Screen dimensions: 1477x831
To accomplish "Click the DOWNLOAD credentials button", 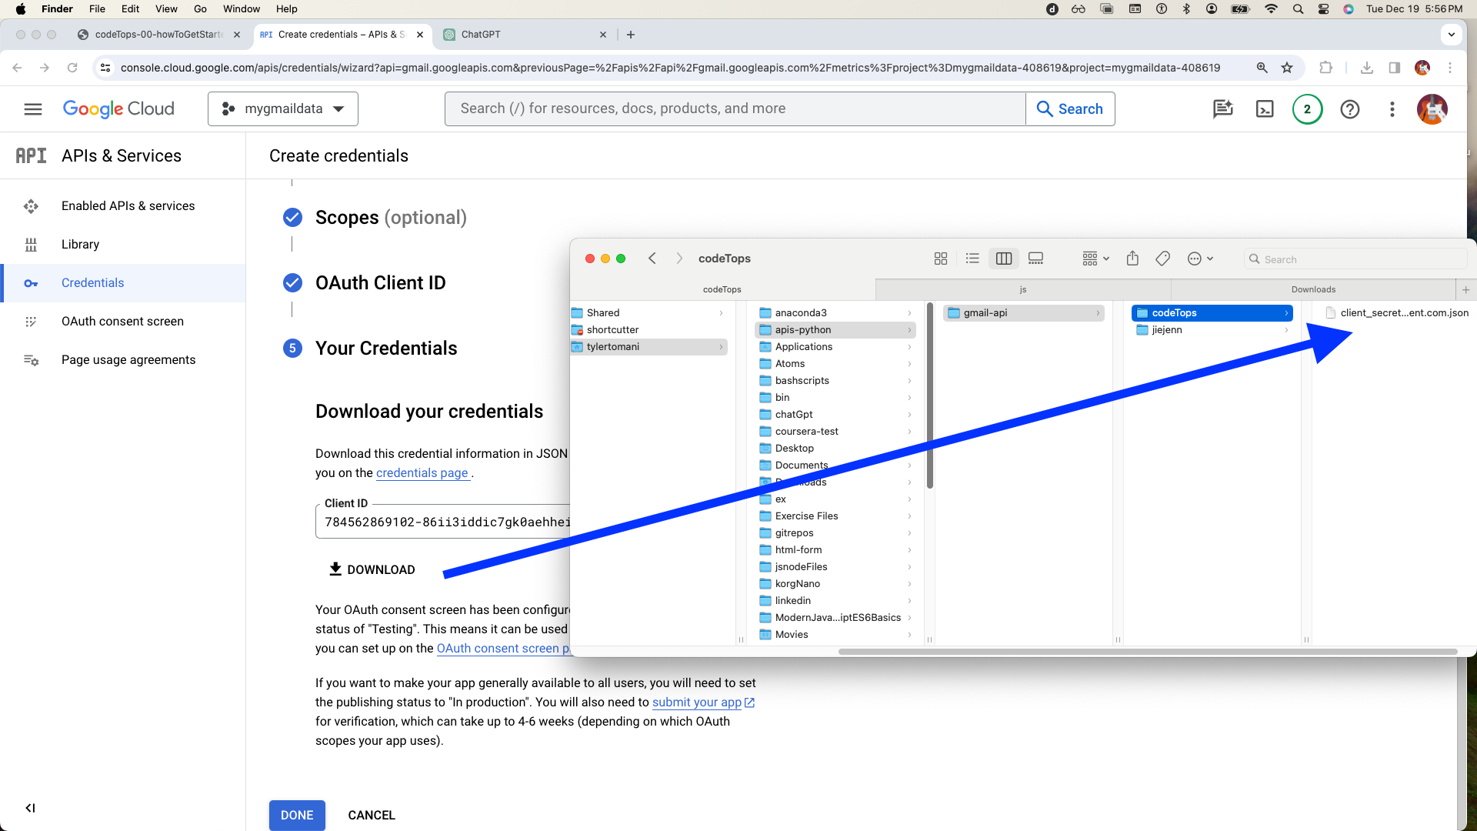I will (x=372, y=569).
